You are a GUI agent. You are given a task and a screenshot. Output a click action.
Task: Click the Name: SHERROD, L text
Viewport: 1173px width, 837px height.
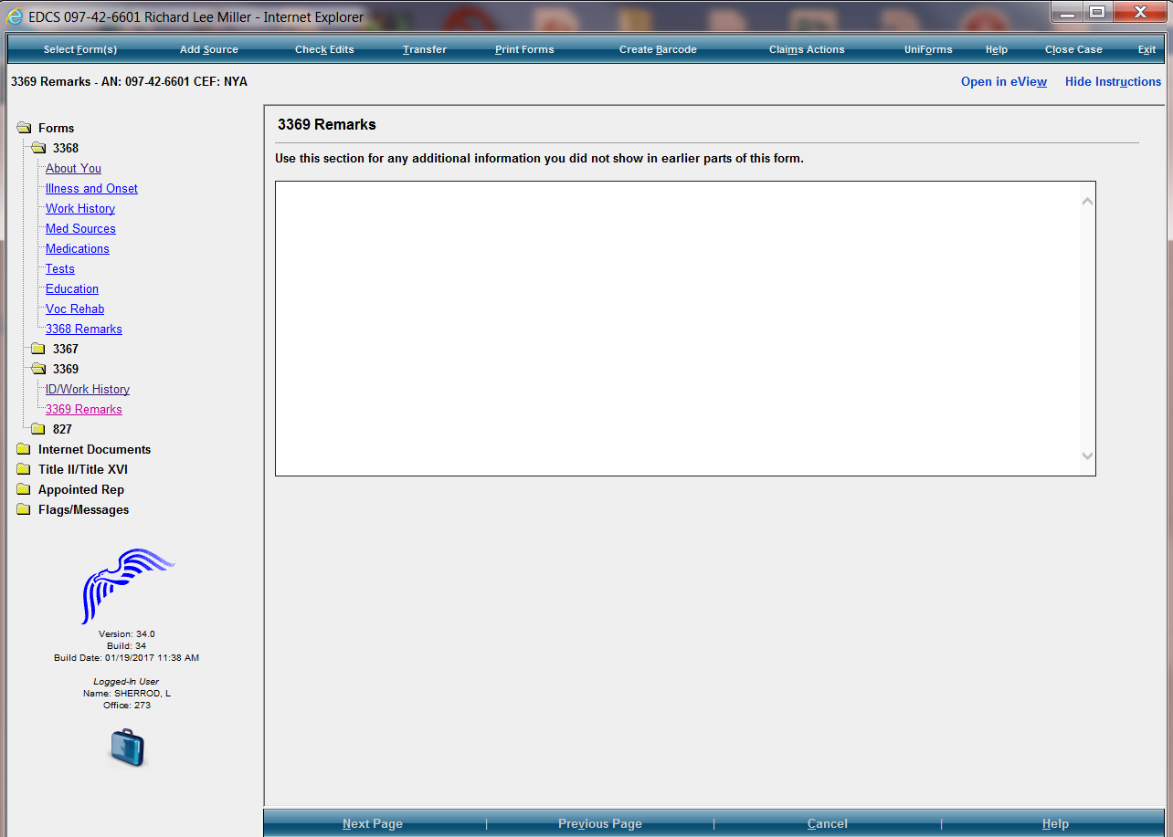(126, 693)
